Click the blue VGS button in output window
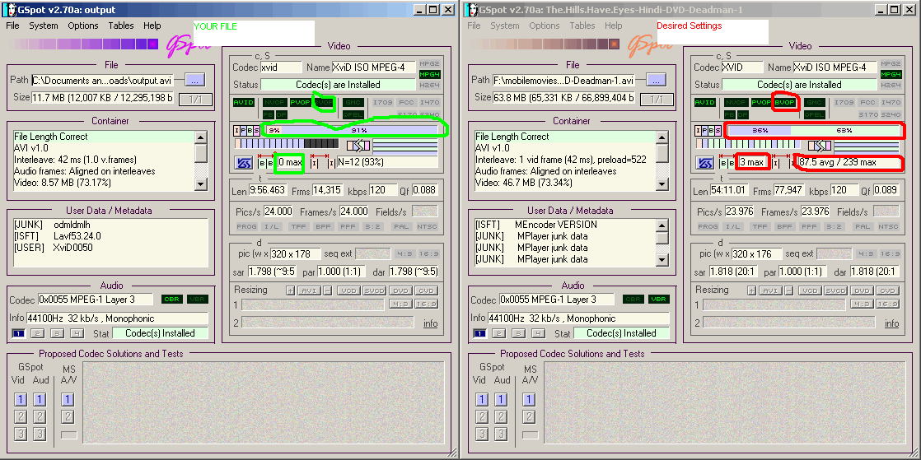Screen dimensions: 921x460 point(244,163)
